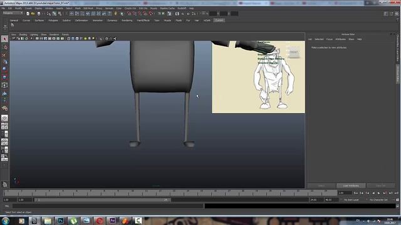Click the playback end time field

click(316, 200)
